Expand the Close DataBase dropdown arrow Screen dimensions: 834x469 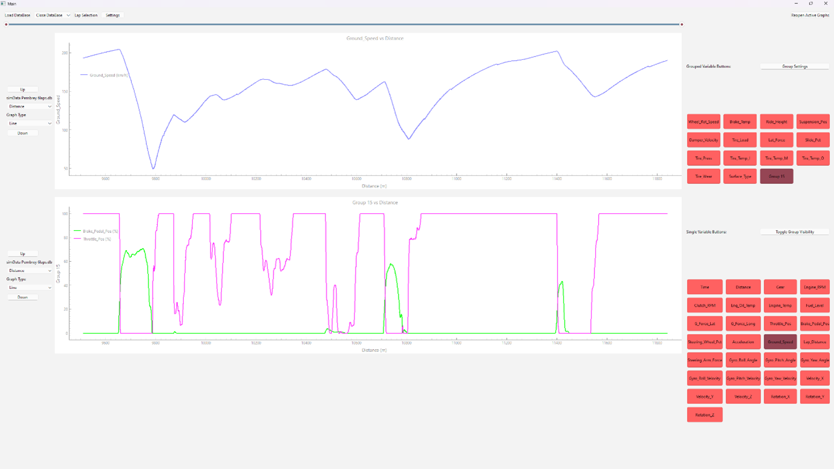[68, 15]
